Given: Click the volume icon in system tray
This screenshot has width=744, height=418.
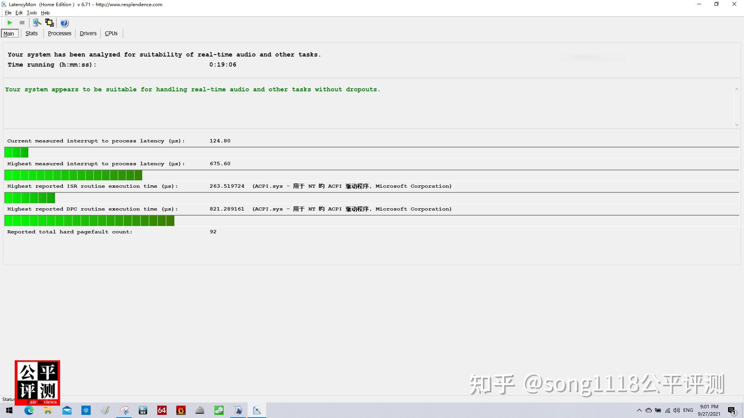Looking at the screenshot, I should 677,410.
